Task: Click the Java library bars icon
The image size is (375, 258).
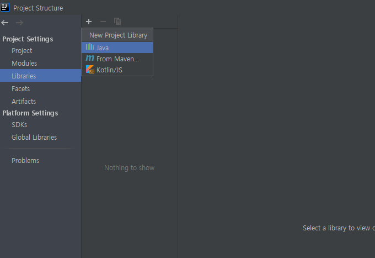Action: click(90, 47)
